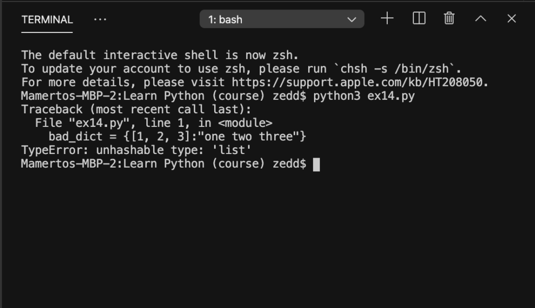
Task: Click the empty terminal area below prompt
Action: pos(267,239)
